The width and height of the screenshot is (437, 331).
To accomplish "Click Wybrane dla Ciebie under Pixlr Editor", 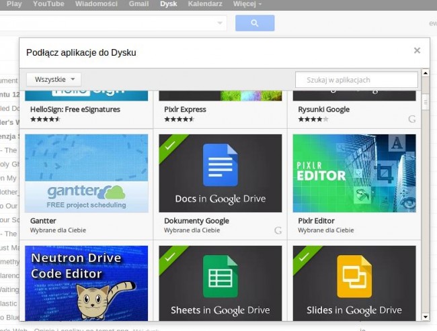I will click(x=326, y=230).
